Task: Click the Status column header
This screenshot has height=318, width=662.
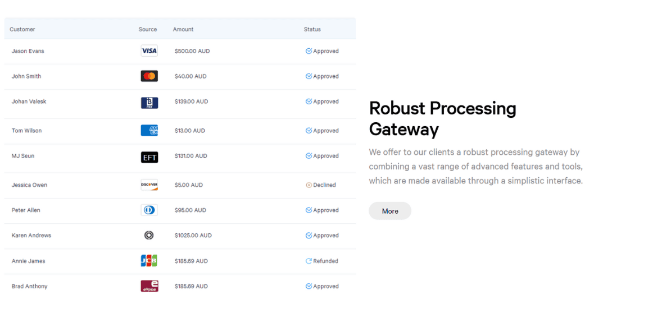Action: (x=312, y=29)
